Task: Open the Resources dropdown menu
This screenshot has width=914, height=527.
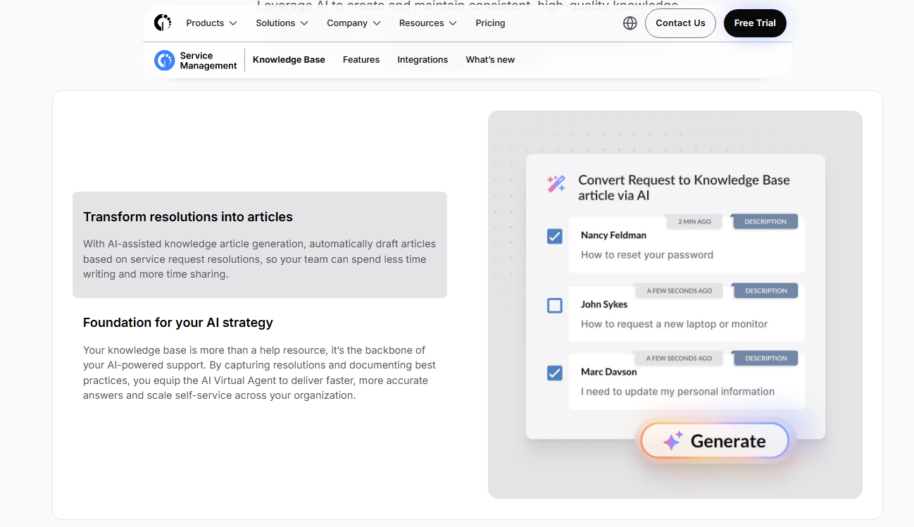Action: click(427, 23)
